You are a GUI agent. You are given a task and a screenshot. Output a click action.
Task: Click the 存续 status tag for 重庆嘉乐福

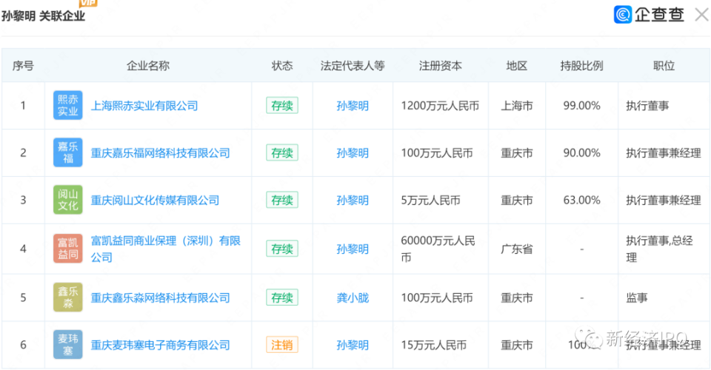[x=282, y=153]
